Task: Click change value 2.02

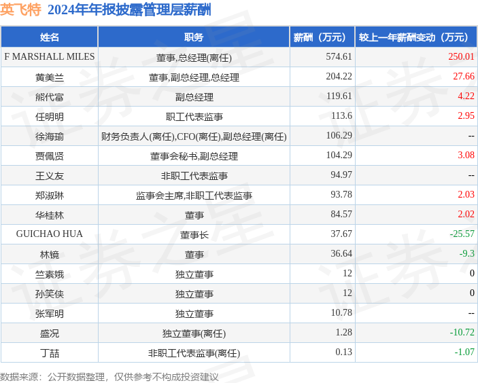Action: 466,214
